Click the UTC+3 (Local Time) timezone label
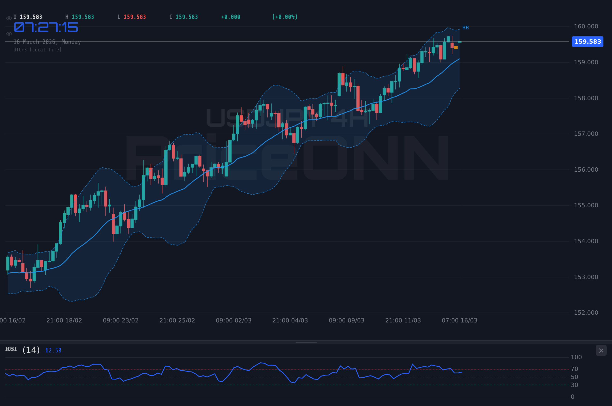 37,50
